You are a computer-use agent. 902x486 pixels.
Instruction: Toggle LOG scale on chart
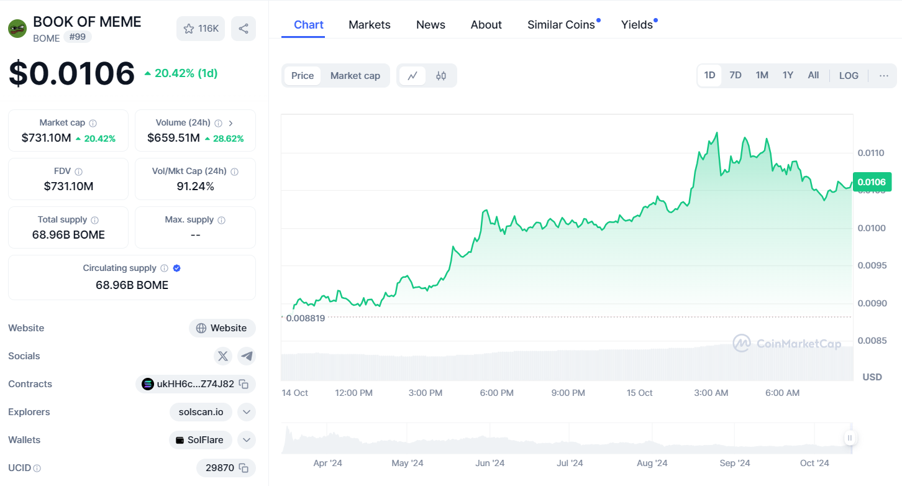[849, 75]
